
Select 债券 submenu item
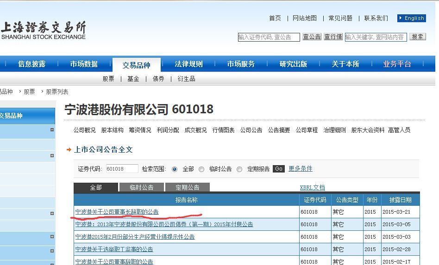click(158, 79)
